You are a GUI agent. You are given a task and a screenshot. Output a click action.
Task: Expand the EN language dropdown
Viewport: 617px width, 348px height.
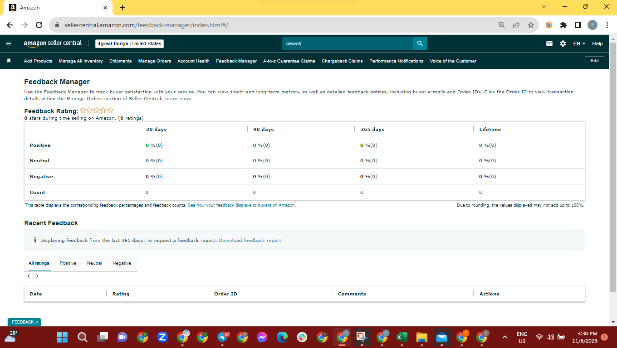(x=579, y=43)
